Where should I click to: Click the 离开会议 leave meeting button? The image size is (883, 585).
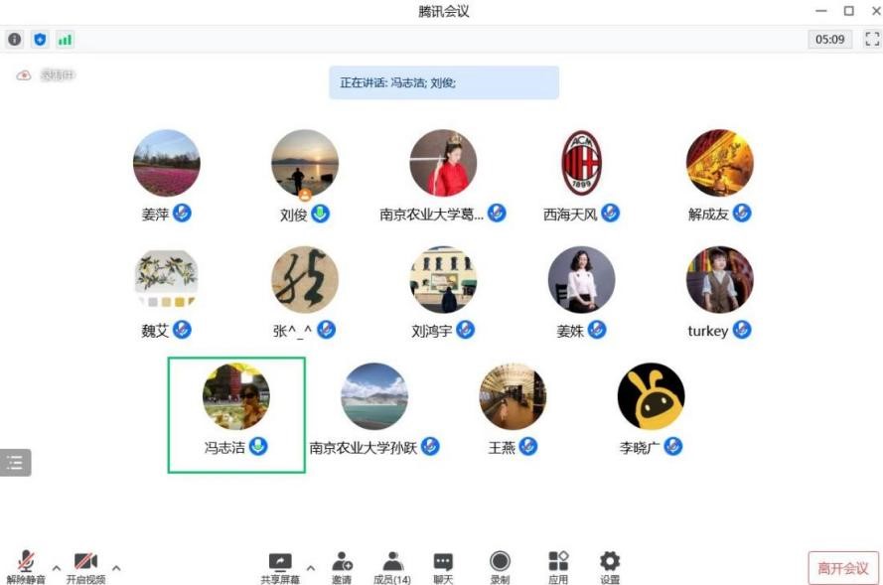(843, 568)
